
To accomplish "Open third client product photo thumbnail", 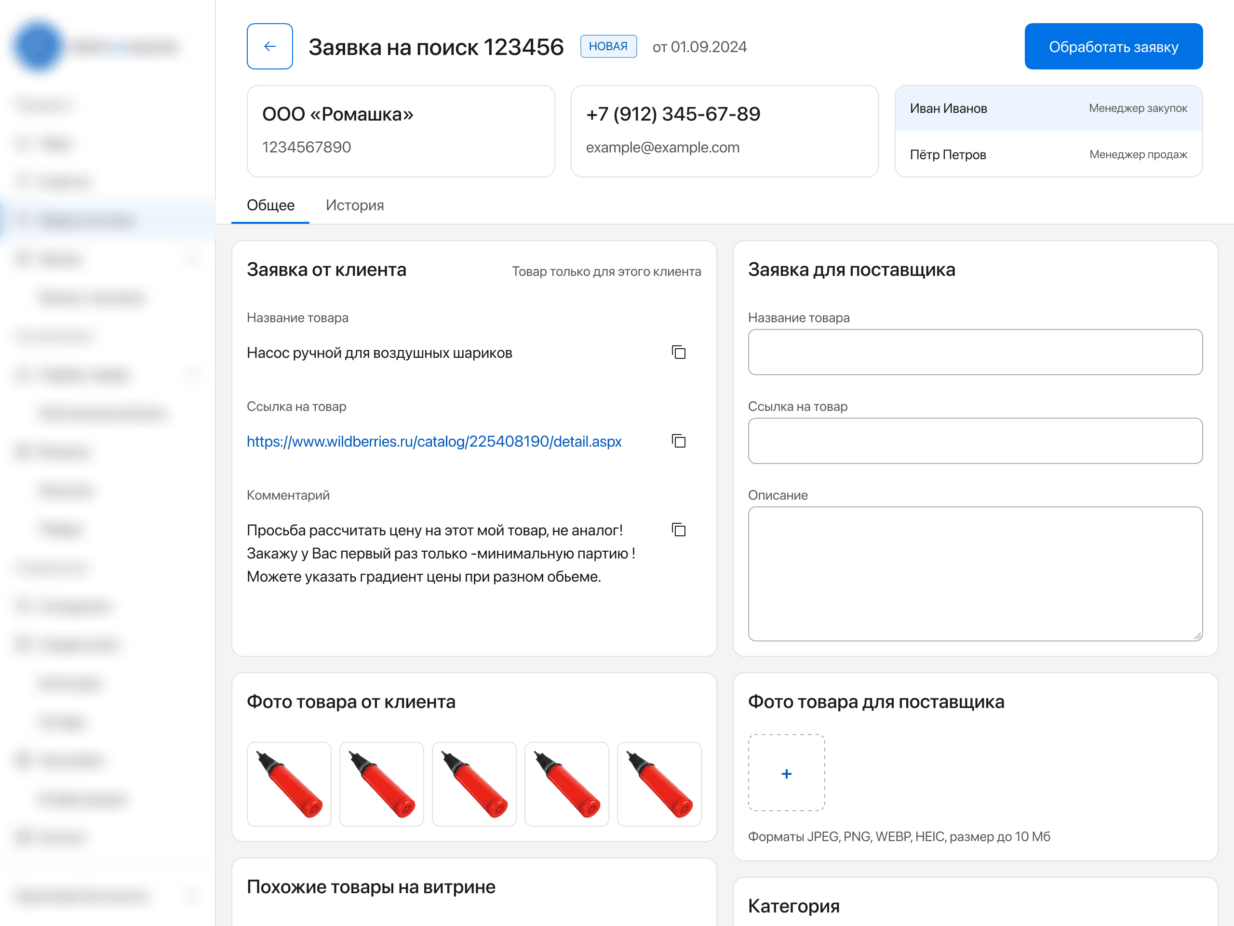I will pos(474,784).
